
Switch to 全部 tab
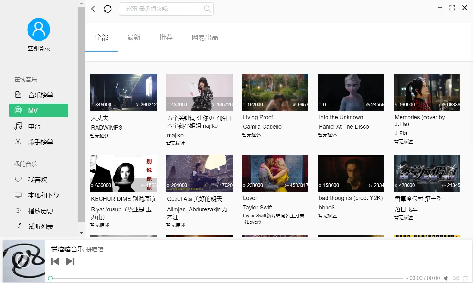102,37
